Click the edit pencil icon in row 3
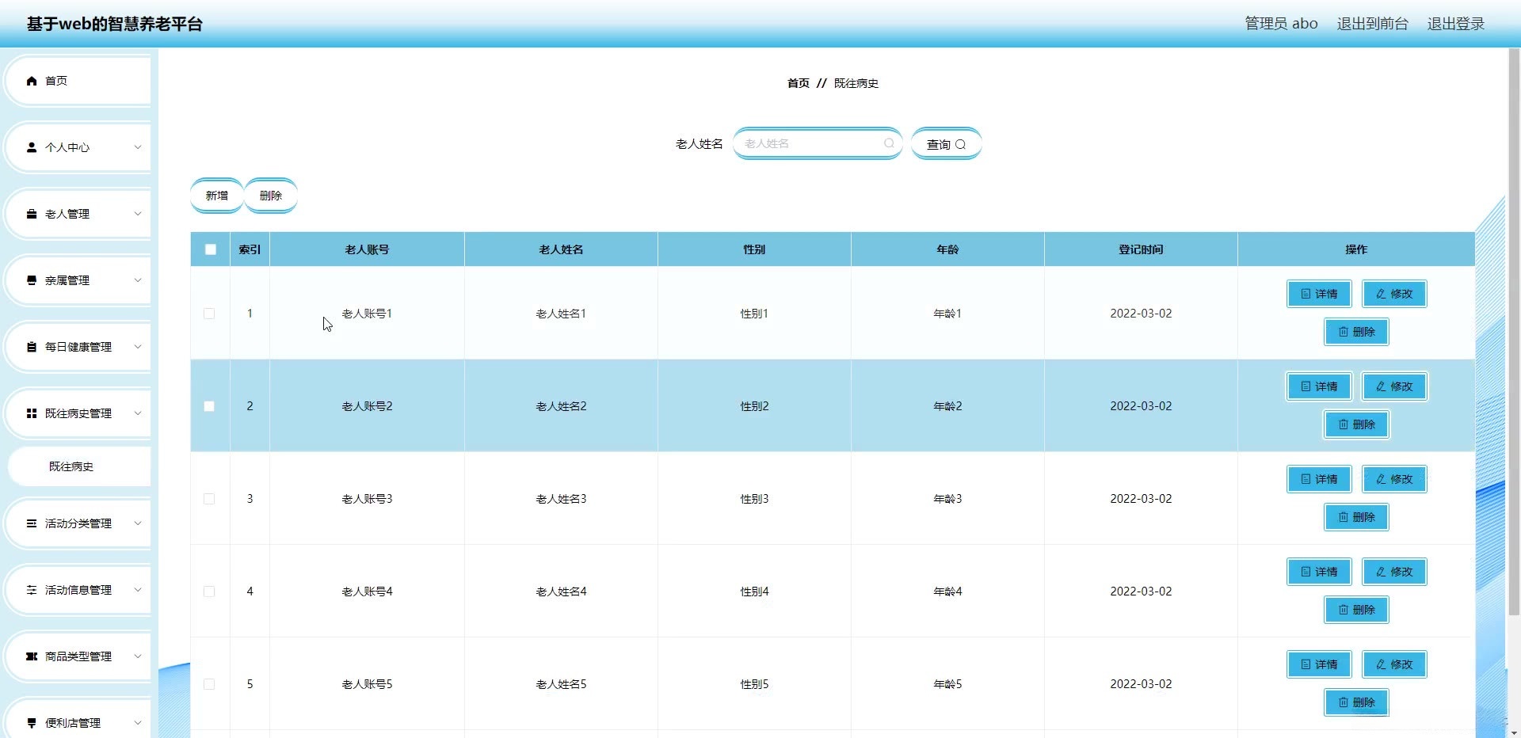 (x=1381, y=479)
